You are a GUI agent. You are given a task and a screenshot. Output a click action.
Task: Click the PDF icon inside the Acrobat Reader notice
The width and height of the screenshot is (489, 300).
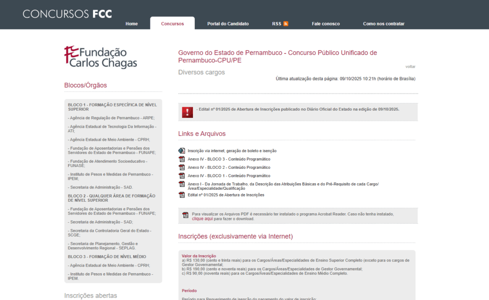(x=186, y=215)
